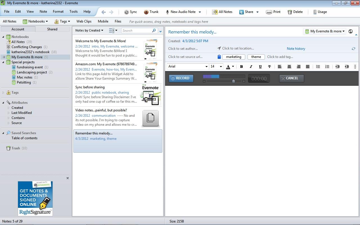Open Web Clips shortcut
This screenshot has width=360, height=225.
point(84,21)
